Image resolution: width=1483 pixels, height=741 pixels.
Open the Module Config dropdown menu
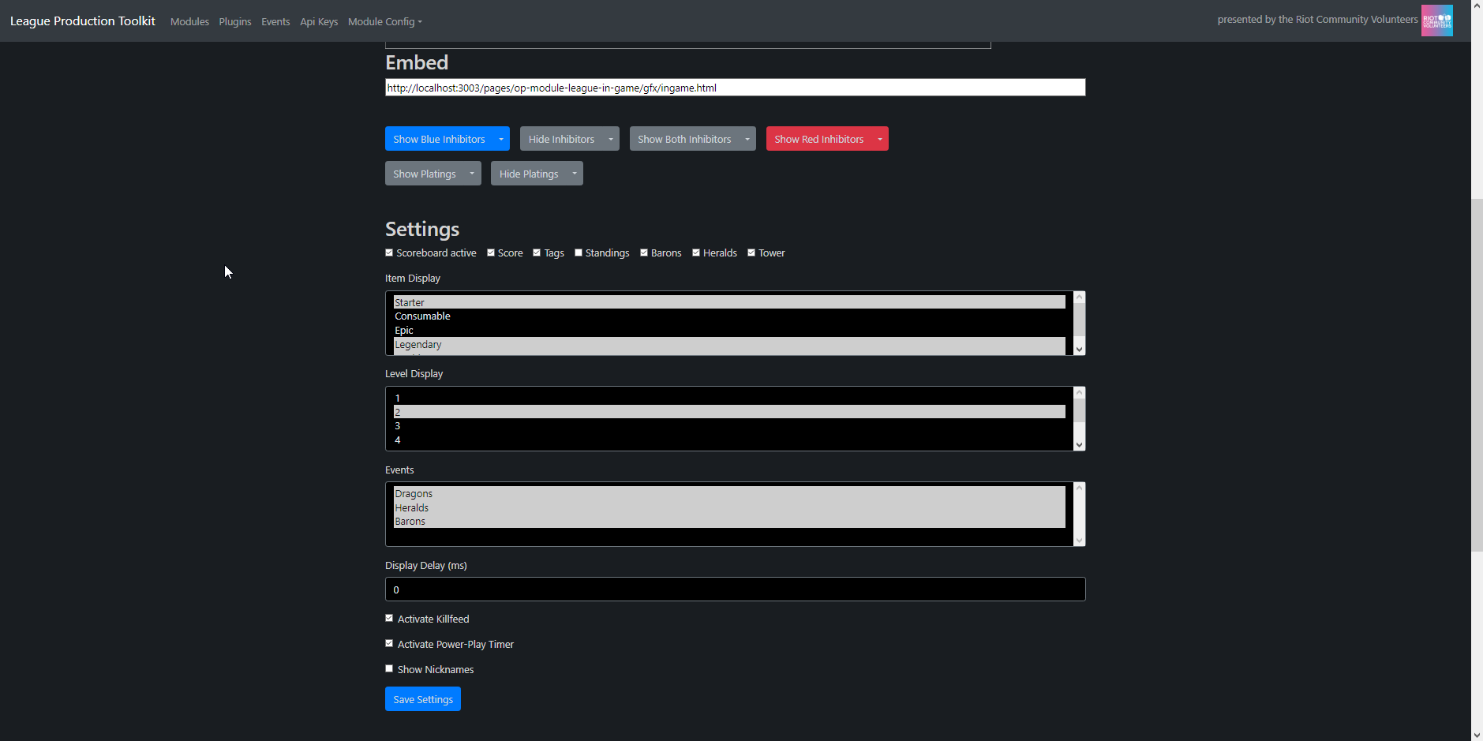point(384,21)
